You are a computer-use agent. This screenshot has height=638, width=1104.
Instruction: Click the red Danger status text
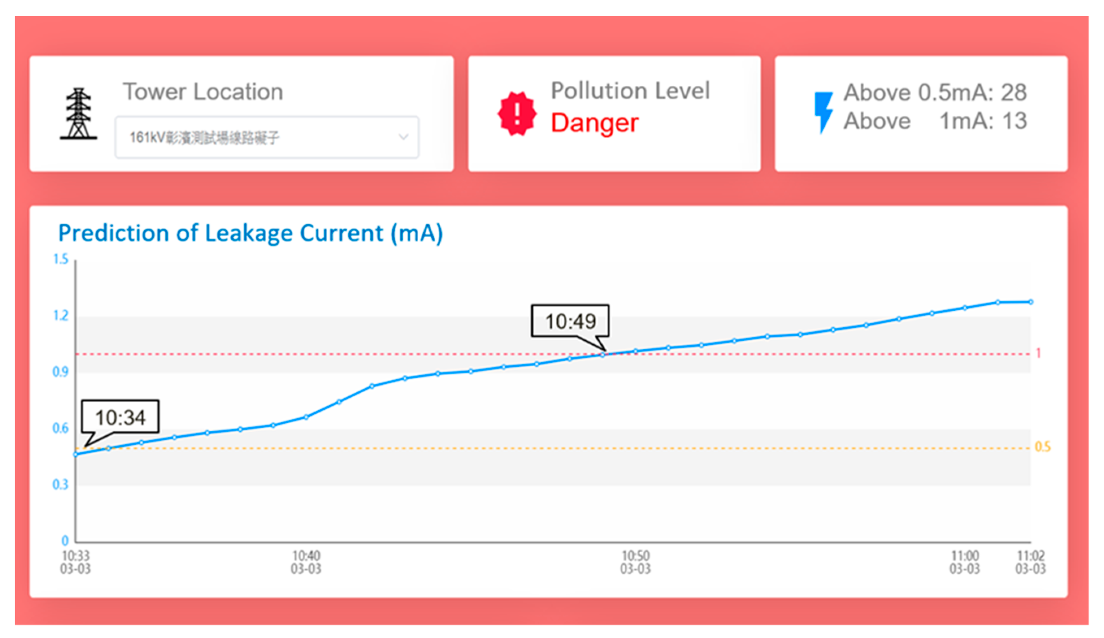(x=594, y=123)
